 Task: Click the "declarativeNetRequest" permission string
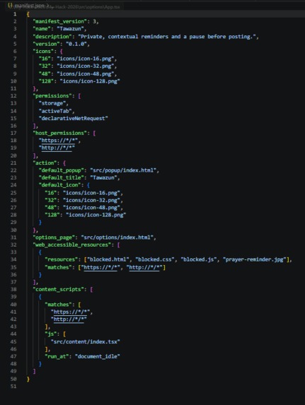click(x=73, y=119)
